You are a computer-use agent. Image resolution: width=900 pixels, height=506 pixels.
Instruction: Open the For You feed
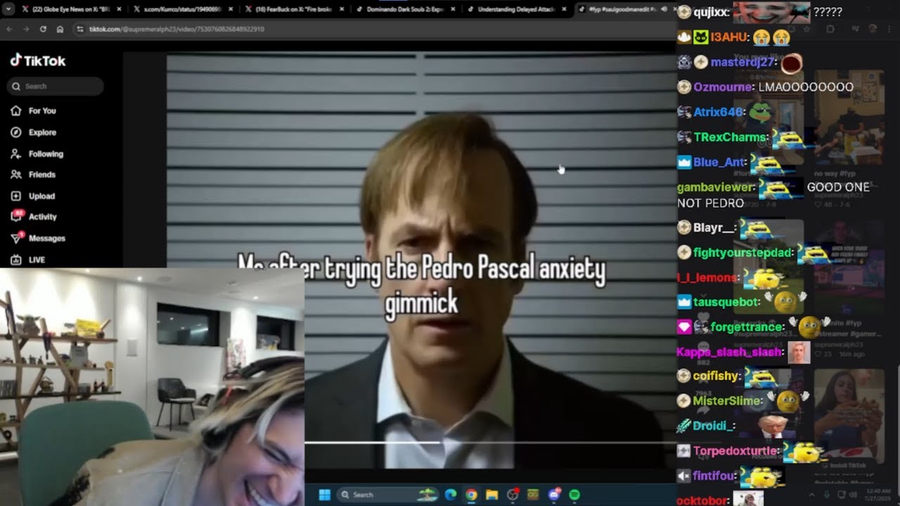point(33,111)
